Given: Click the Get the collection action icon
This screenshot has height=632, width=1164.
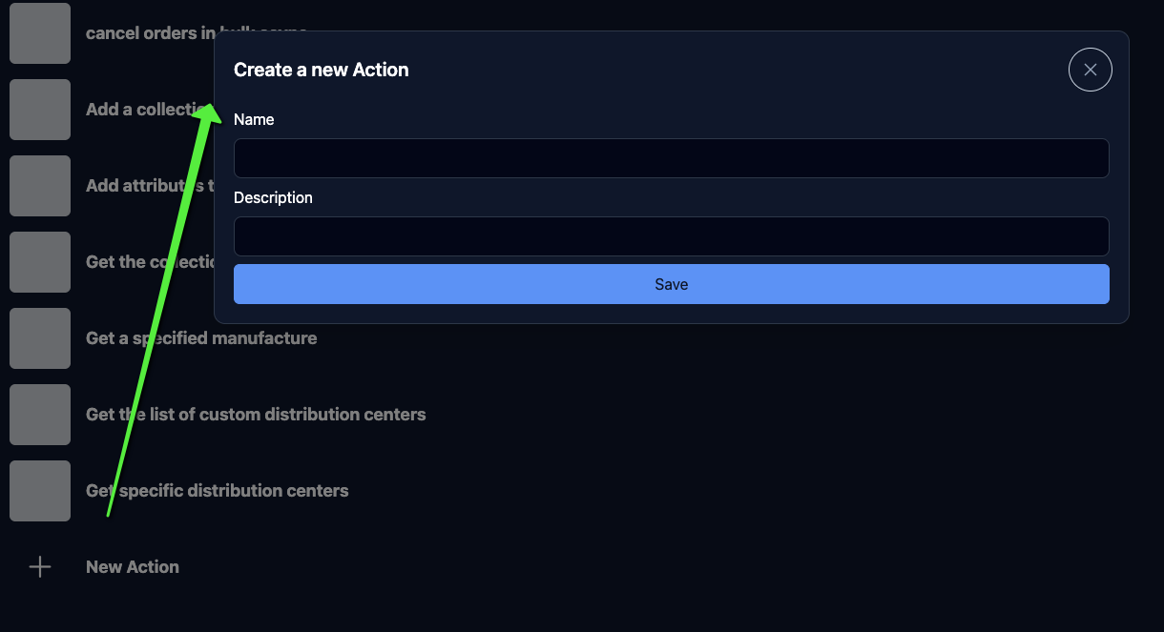Looking at the screenshot, I should 40,262.
